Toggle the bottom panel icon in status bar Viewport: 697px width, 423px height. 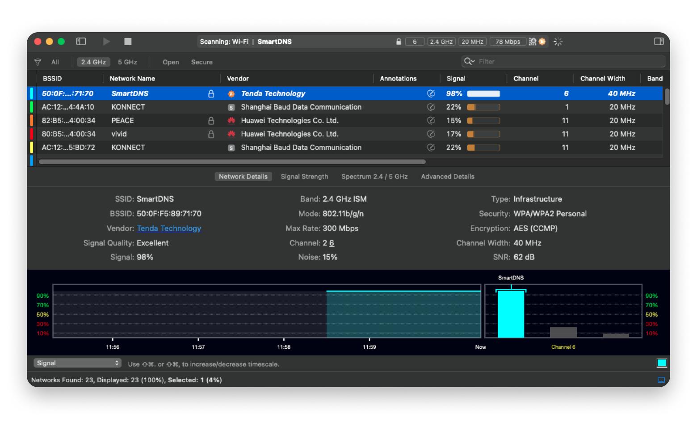click(661, 380)
